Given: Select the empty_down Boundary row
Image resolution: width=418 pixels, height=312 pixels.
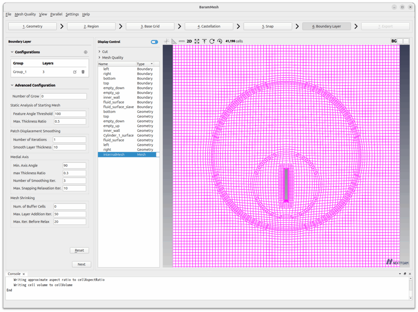Looking at the screenshot, I should click(129, 88).
